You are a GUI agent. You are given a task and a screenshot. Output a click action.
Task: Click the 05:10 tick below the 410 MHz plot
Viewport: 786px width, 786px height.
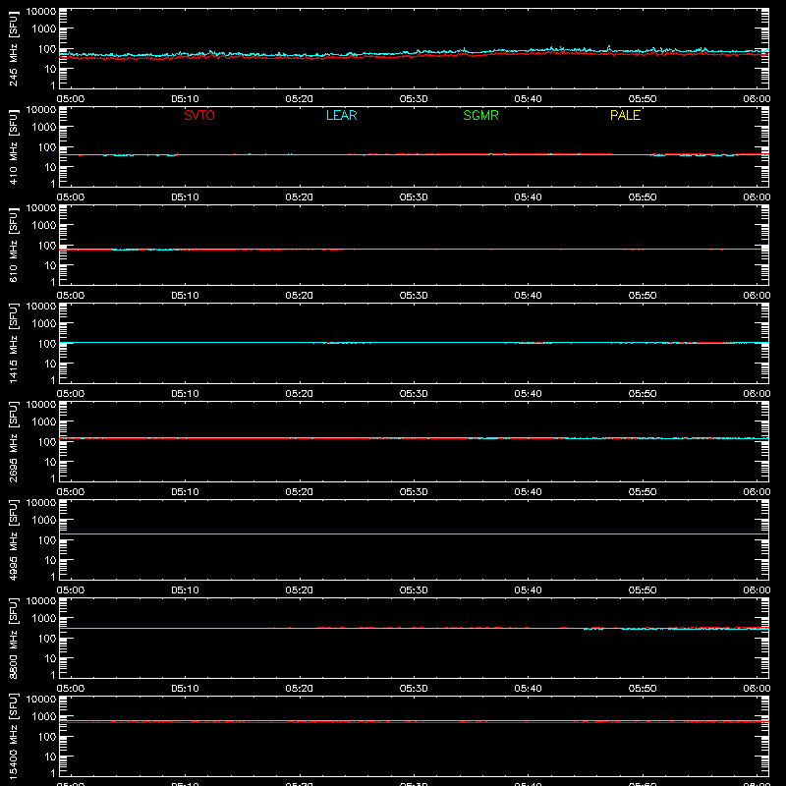185,197
